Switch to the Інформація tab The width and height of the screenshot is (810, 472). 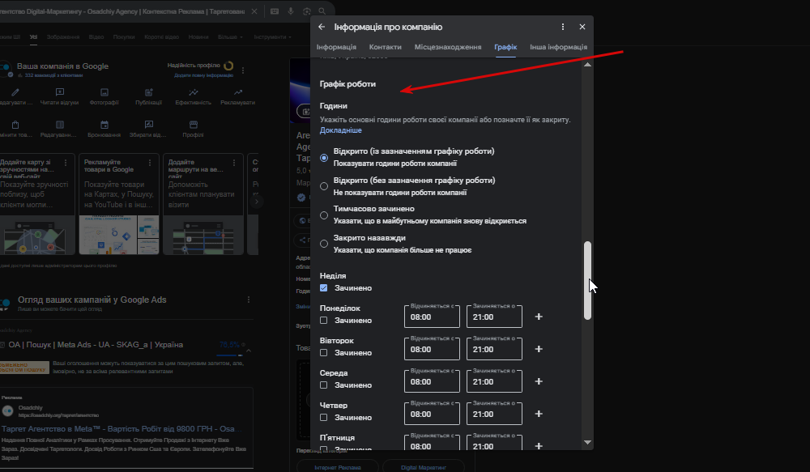(x=336, y=47)
